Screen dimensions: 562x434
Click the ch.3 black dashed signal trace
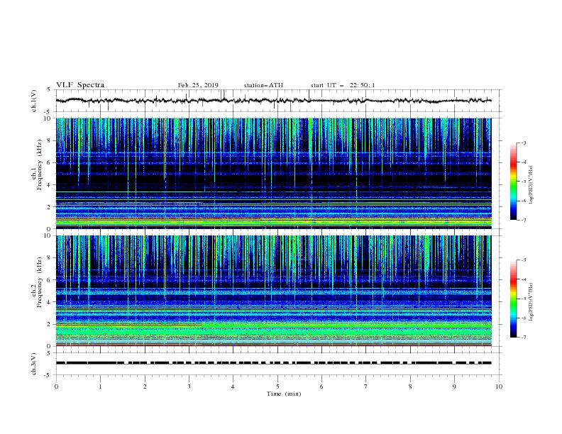(x=273, y=363)
